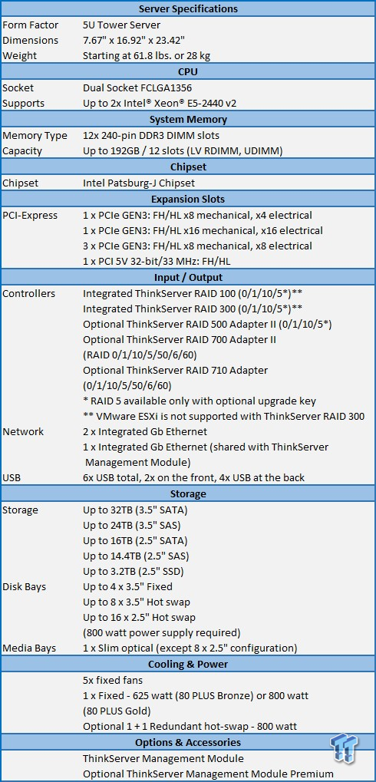Screen dimensions: 376x782
Task: Click the CPU section header
Action: (x=188, y=72)
